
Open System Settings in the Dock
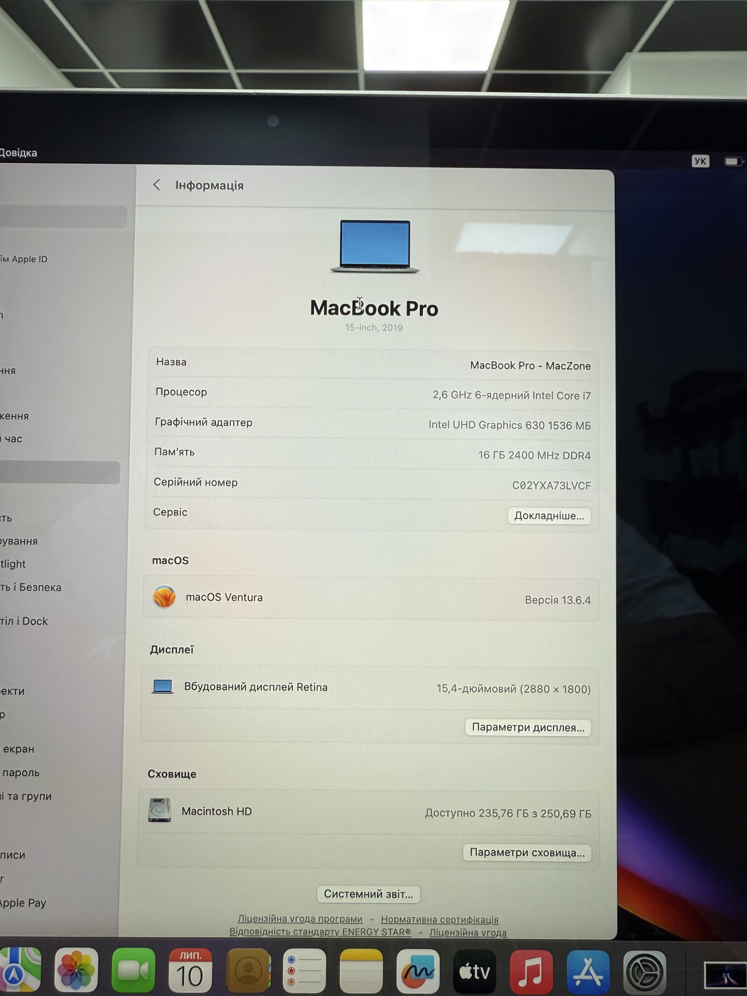[x=645, y=973]
